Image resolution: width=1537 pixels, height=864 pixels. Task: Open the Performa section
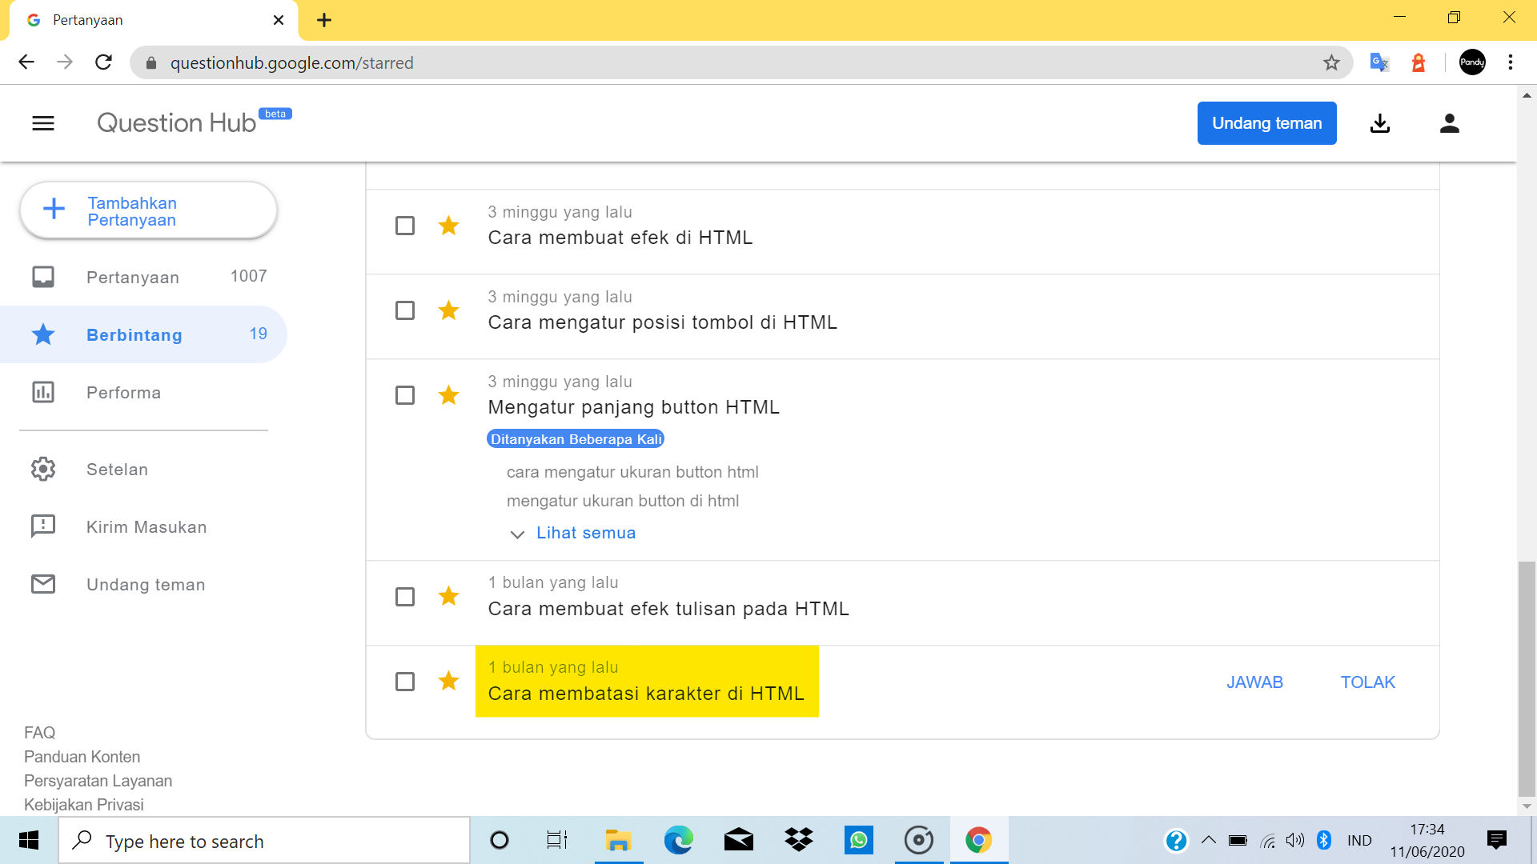click(123, 393)
